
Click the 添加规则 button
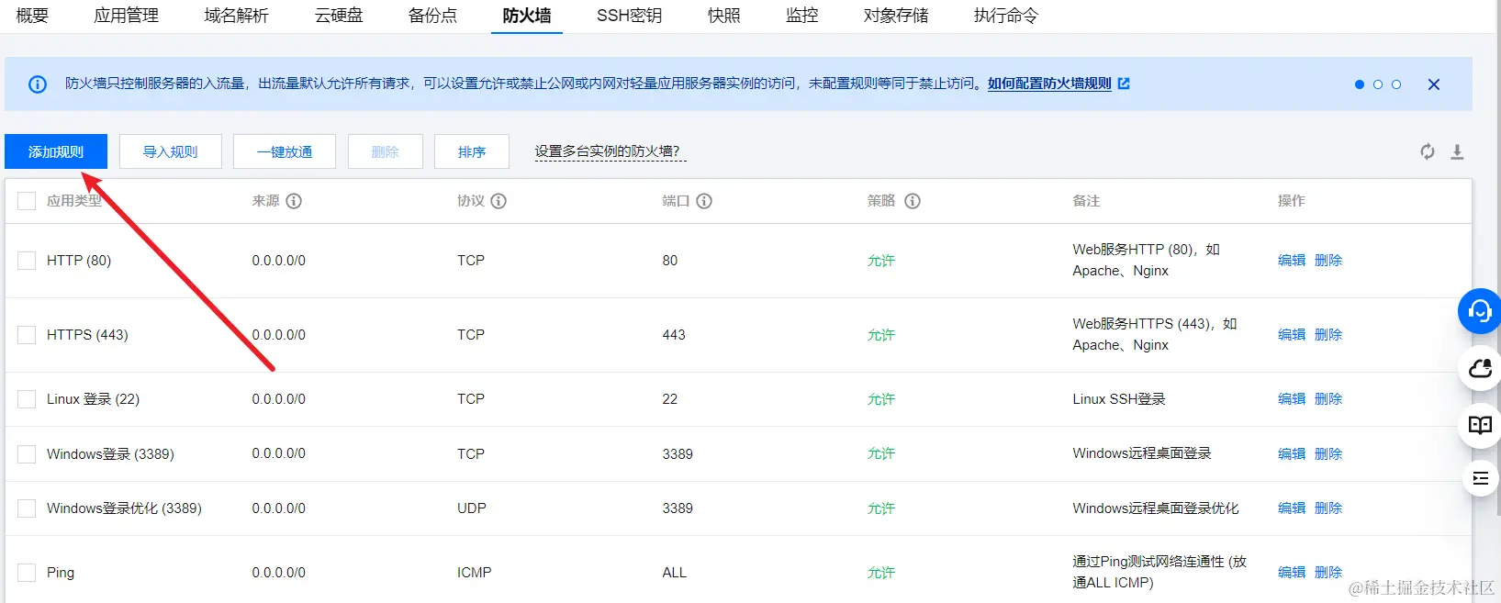pyautogui.click(x=56, y=151)
